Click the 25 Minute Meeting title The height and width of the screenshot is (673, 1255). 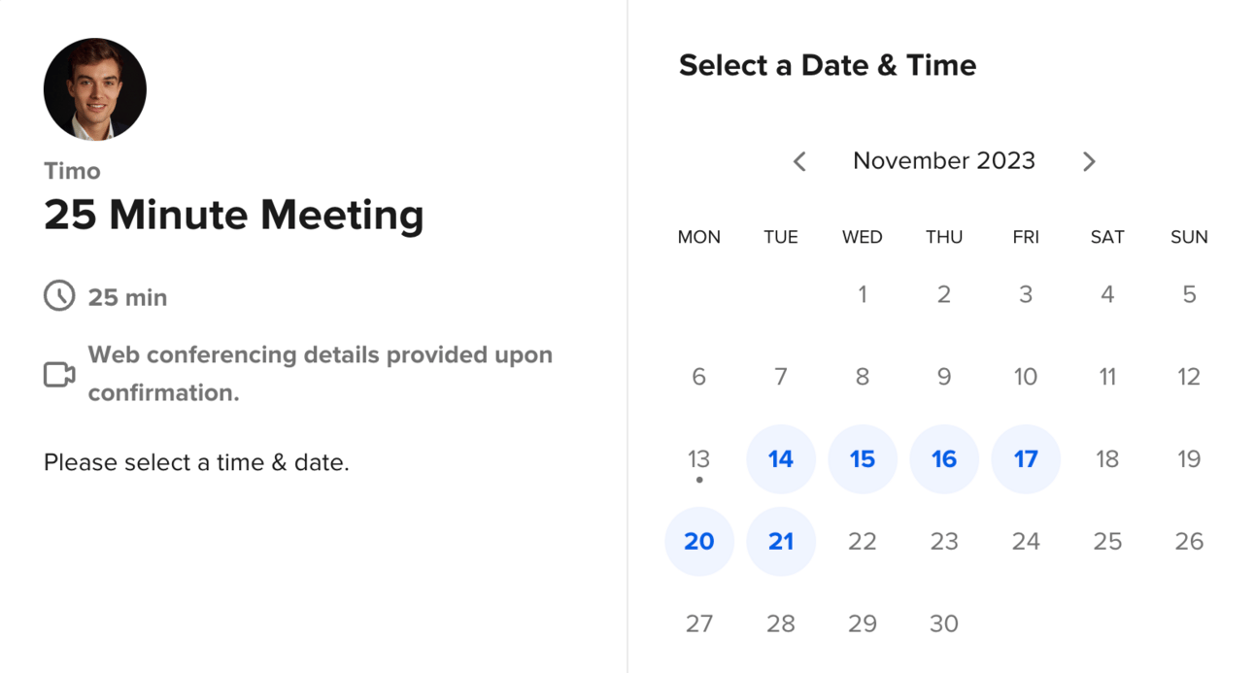[x=234, y=215]
